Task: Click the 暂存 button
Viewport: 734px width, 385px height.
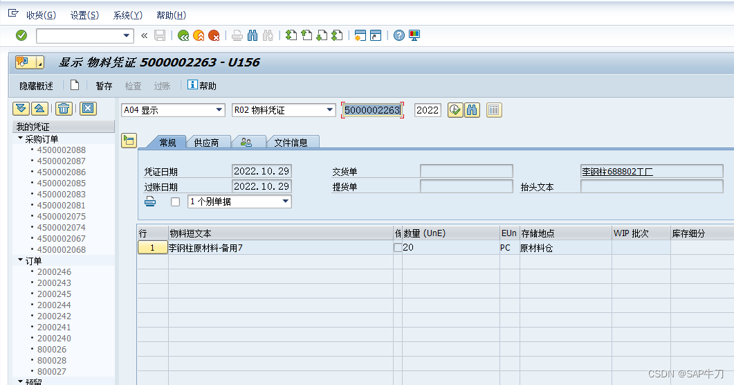Action: pyautogui.click(x=104, y=86)
